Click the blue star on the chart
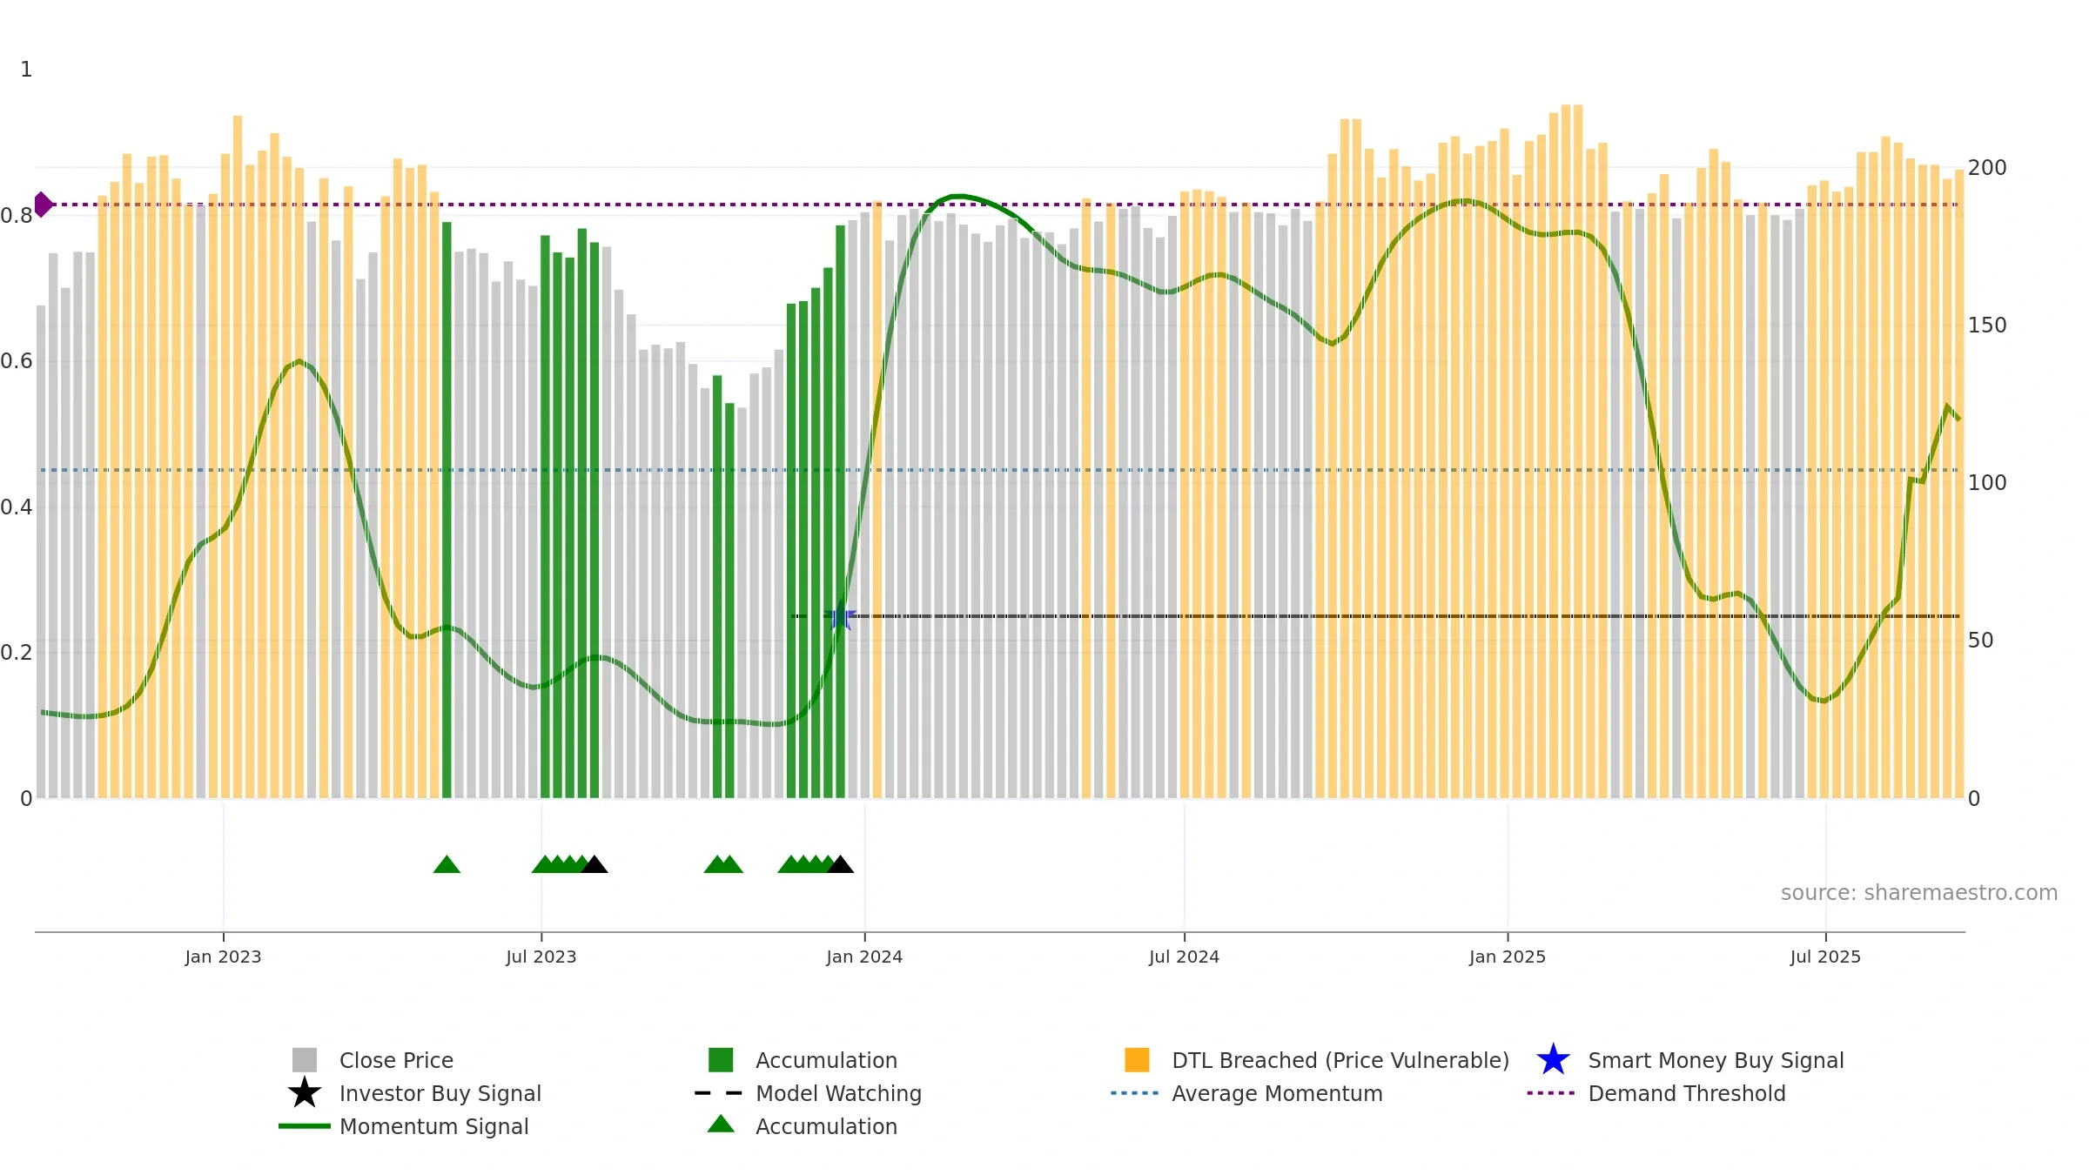This screenshot has width=2089, height=1175. tap(841, 617)
